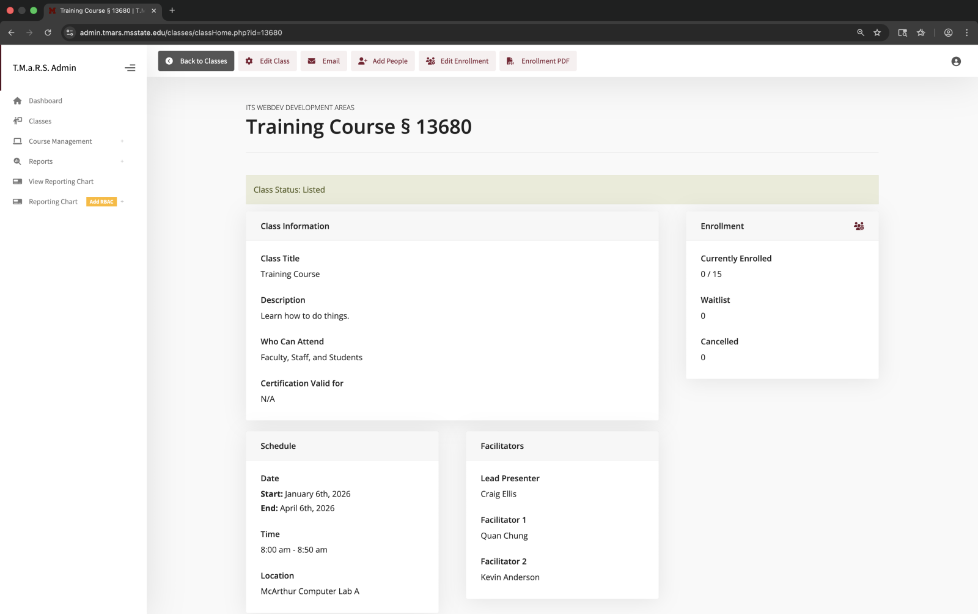This screenshot has height=614, width=978.
Task: Open Dashboard from the sidebar
Action: click(45, 101)
